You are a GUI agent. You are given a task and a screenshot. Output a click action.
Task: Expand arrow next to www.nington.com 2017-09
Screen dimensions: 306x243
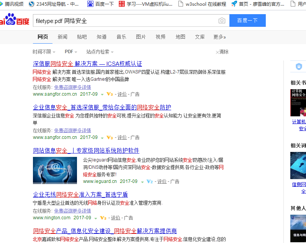96,219
